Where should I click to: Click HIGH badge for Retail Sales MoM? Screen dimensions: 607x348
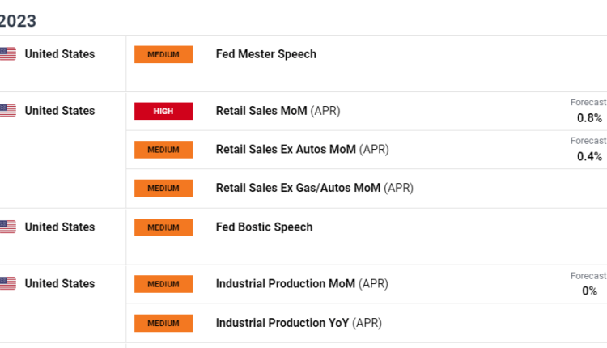(x=163, y=111)
